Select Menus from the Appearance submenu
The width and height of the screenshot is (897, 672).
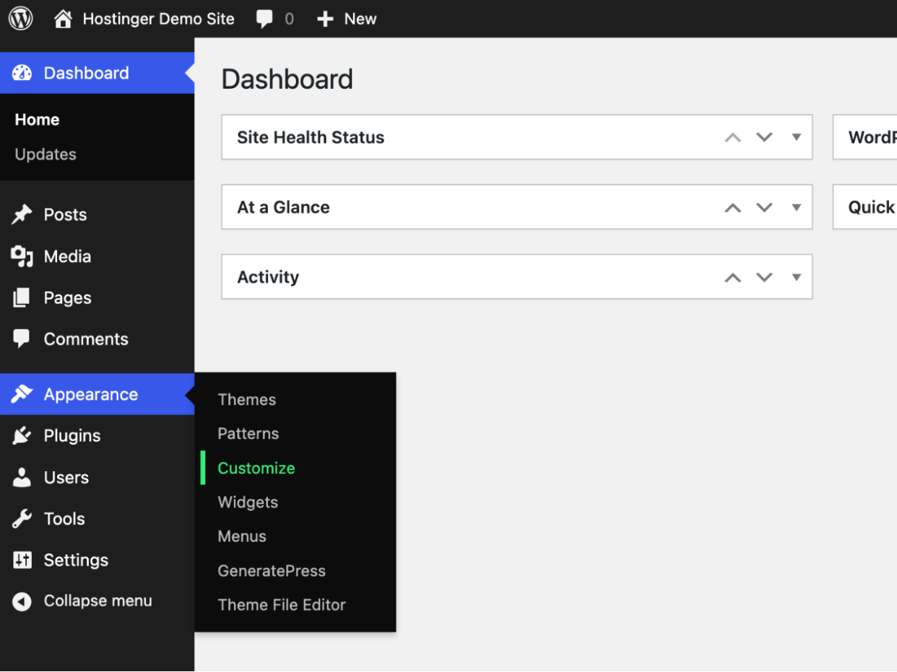[241, 536]
